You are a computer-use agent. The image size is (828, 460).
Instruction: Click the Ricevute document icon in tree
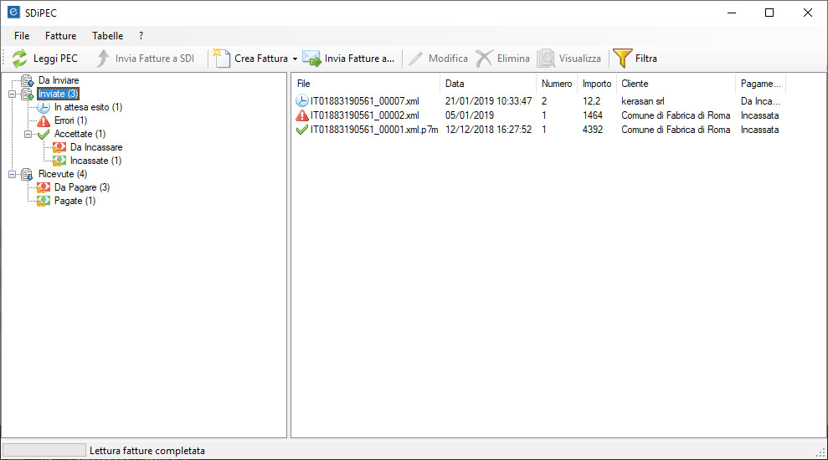[x=27, y=174]
